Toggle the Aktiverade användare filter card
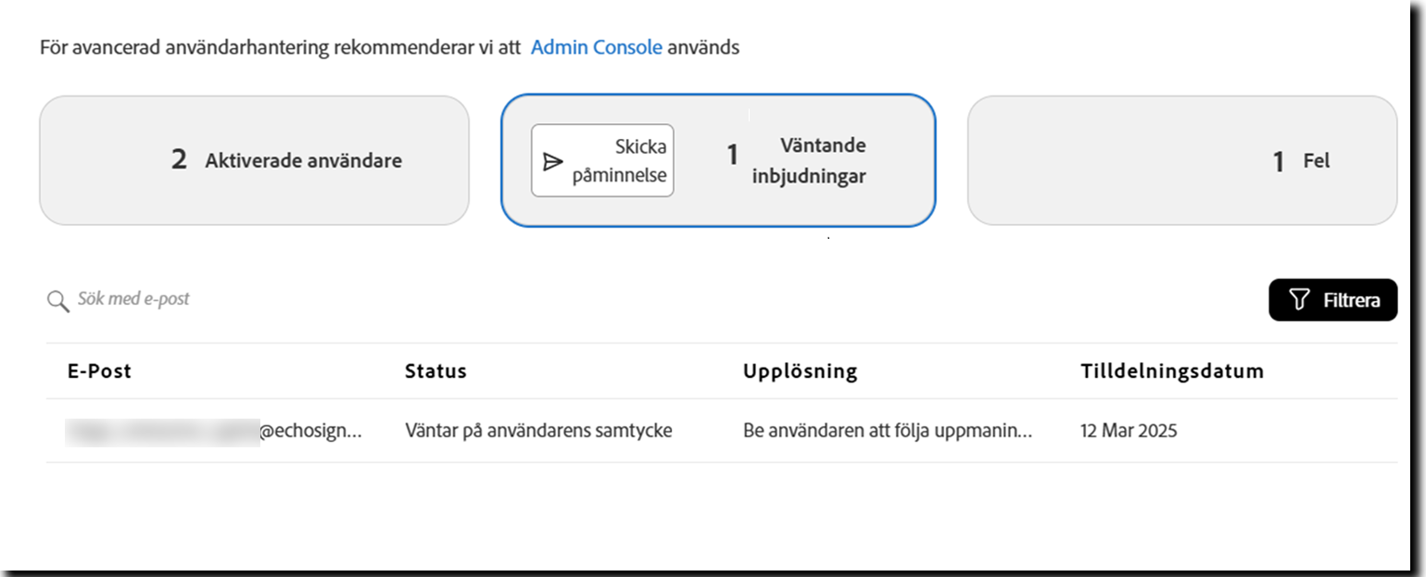 [x=255, y=159]
